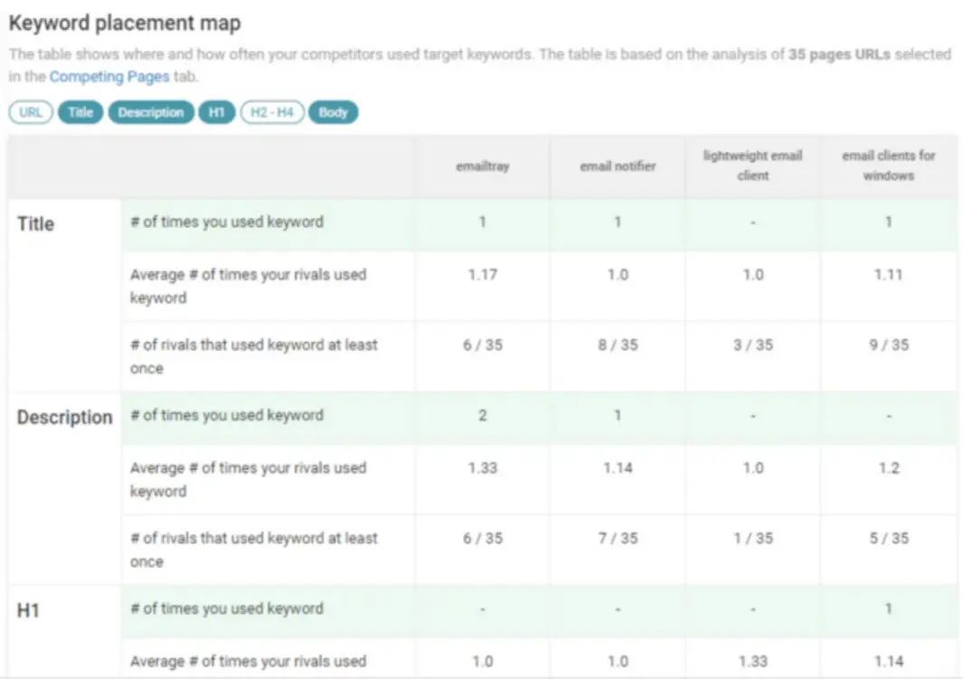Click the 6 / 35 value under emailtray

pos(482,344)
